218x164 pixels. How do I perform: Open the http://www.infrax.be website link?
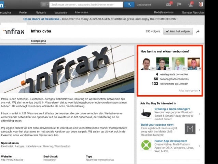tap(12, 160)
